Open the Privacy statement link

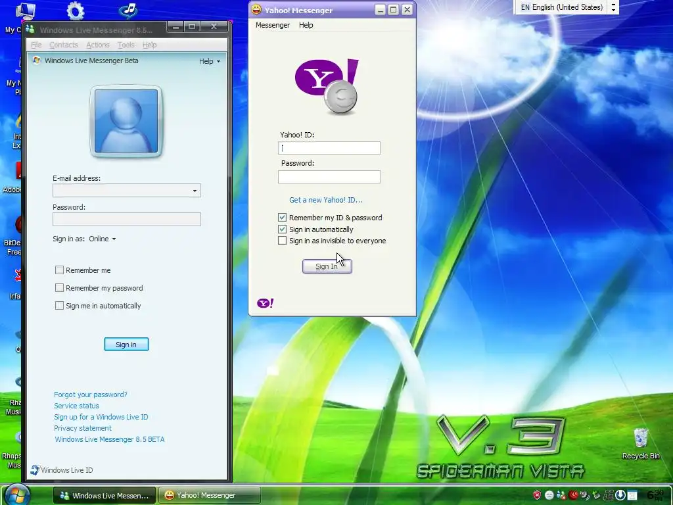click(83, 427)
